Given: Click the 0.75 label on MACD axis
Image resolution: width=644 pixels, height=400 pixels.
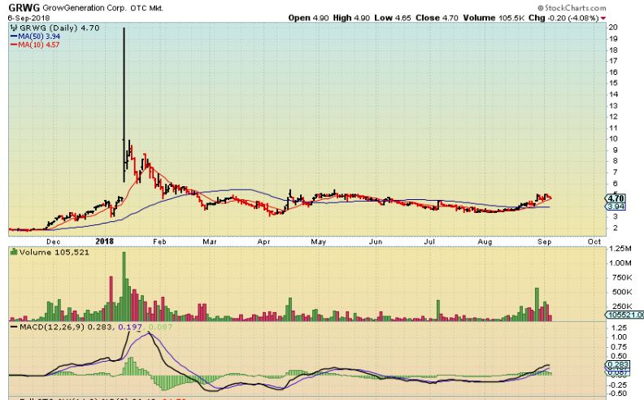Looking at the screenshot, I should 620,346.
